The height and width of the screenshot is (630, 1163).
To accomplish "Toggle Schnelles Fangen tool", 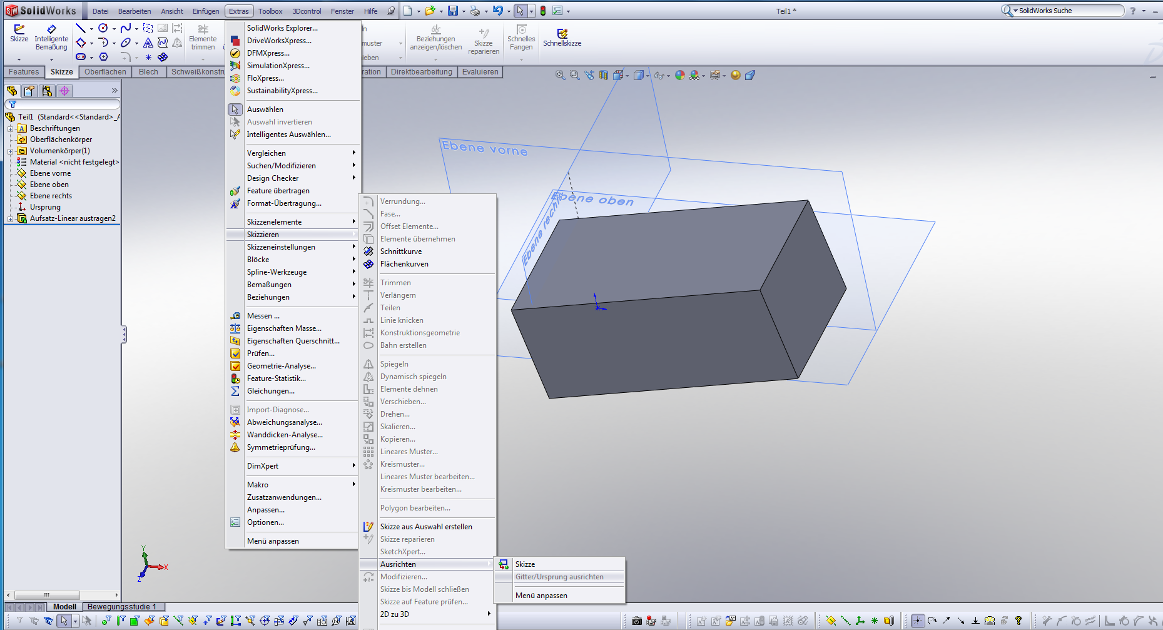I will point(521,38).
